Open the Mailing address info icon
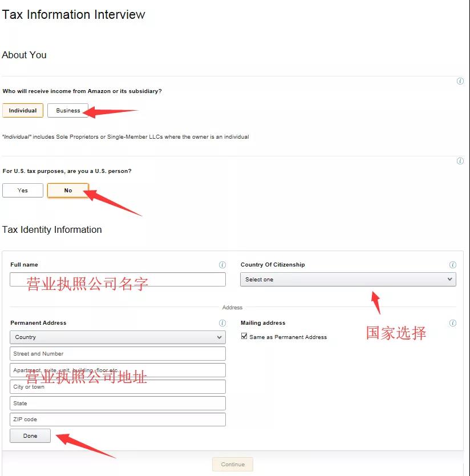Viewport: 470px width, 476px height. click(453, 323)
